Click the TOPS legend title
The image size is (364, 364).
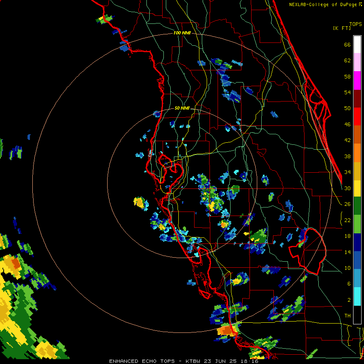pyautogui.click(x=356, y=24)
